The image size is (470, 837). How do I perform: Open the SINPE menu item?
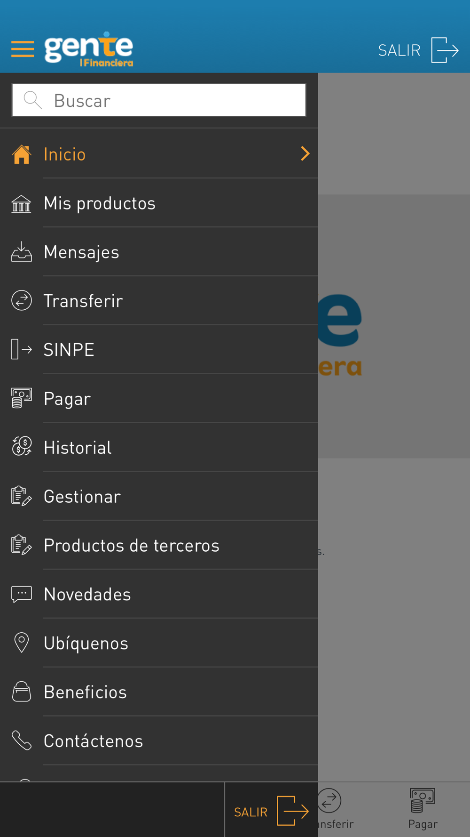coord(69,350)
